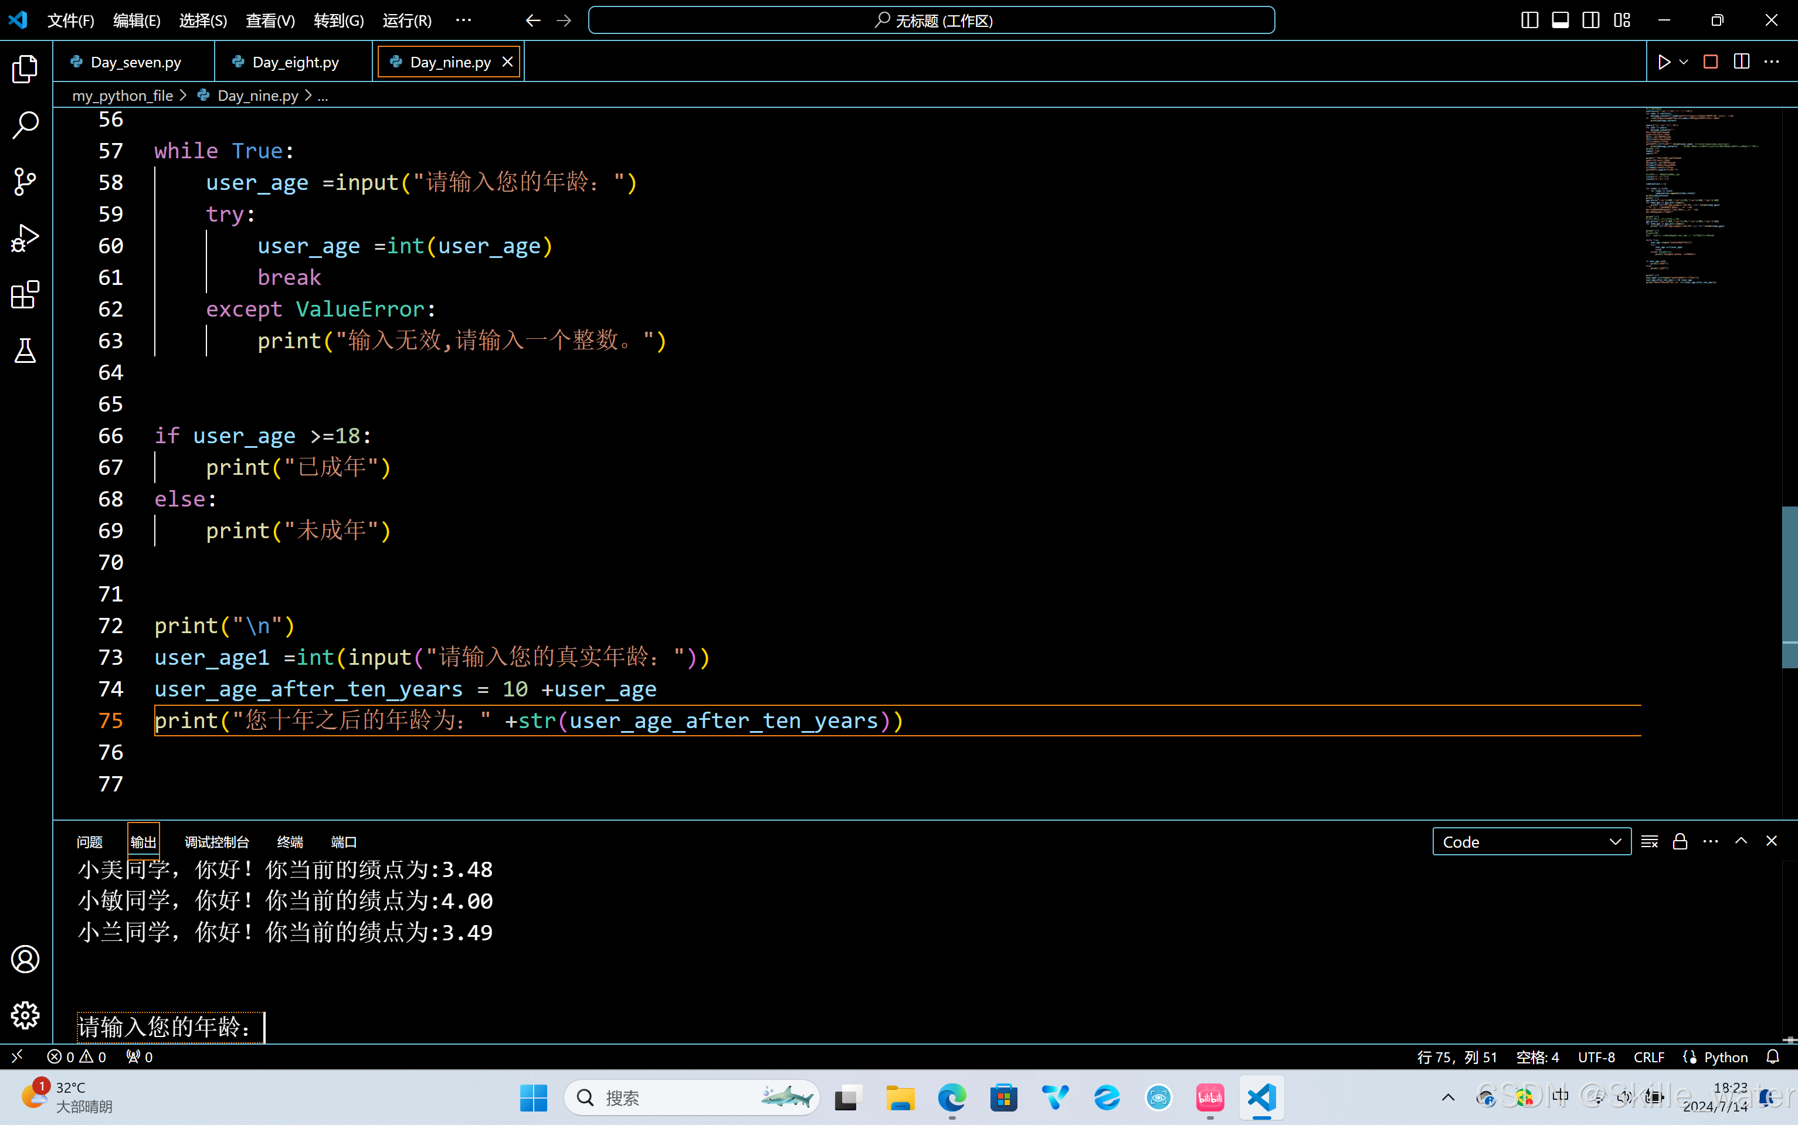Open the Manage settings gear

tap(25, 1015)
